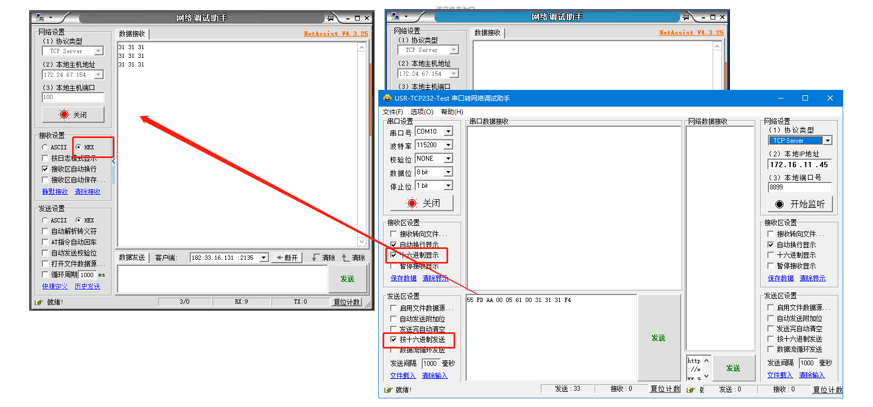Open the 文件(F) menu

pyautogui.click(x=393, y=112)
